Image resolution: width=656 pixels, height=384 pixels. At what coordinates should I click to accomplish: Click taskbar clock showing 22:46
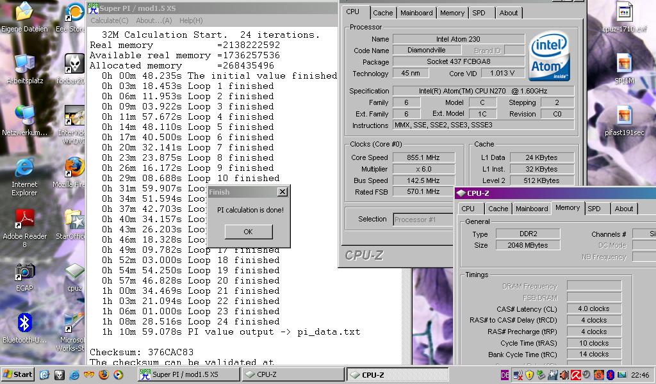[640, 375]
